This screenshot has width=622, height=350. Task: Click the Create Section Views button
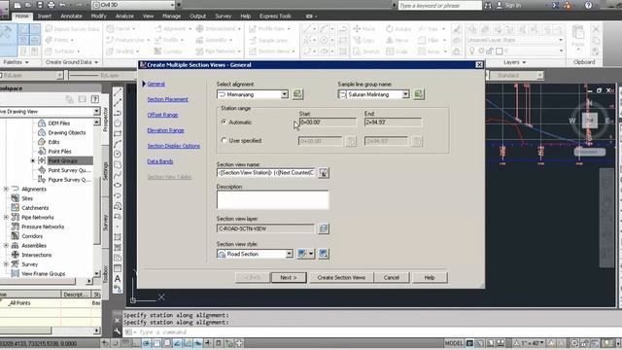[x=341, y=277]
